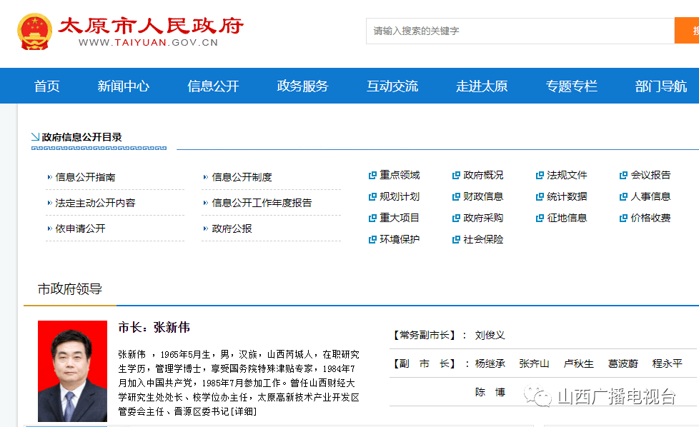This screenshot has height=427, width=699.
Task: Select vice mayor 张齐山
Action: click(534, 363)
